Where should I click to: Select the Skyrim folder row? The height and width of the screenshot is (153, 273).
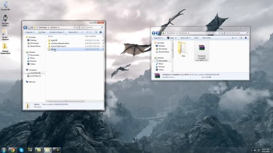pyautogui.click(x=76, y=49)
